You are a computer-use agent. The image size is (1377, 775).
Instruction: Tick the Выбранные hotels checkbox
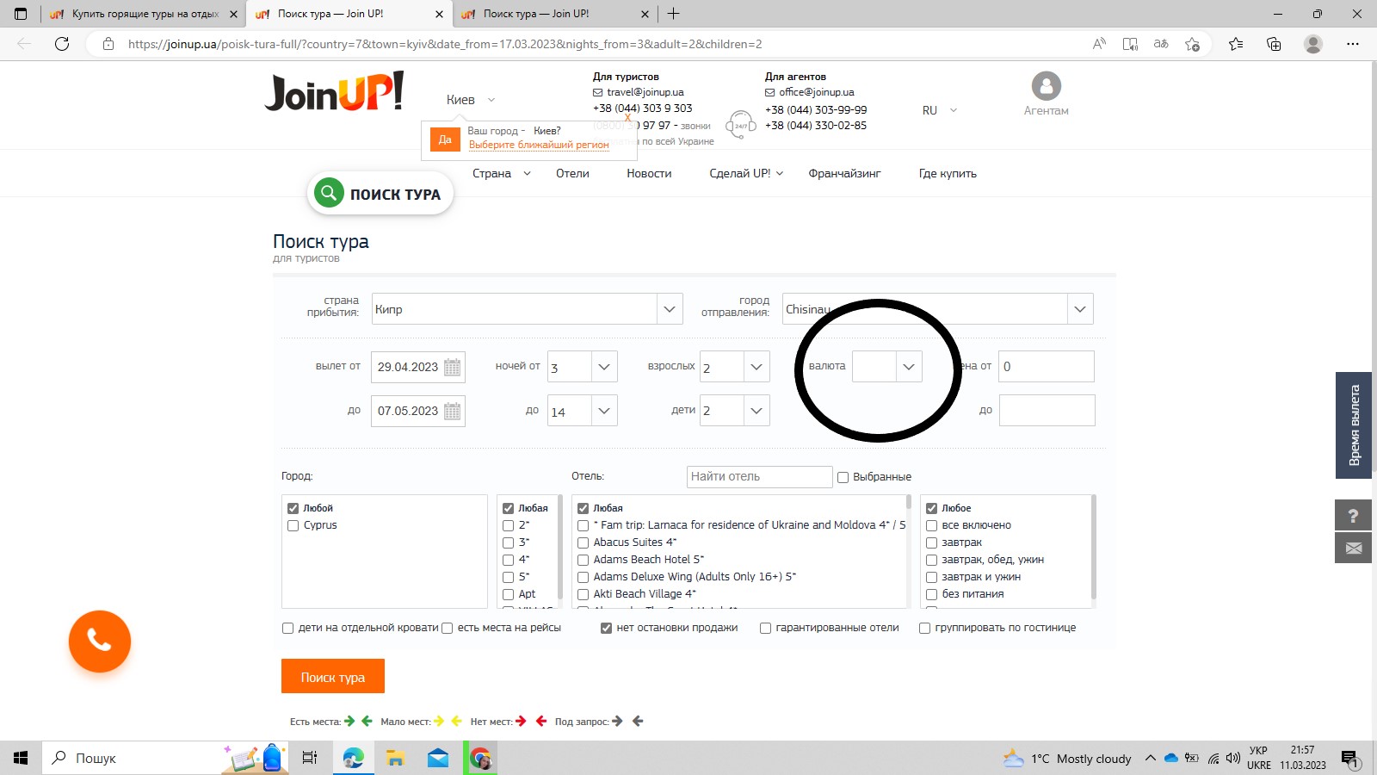pos(843,477)
